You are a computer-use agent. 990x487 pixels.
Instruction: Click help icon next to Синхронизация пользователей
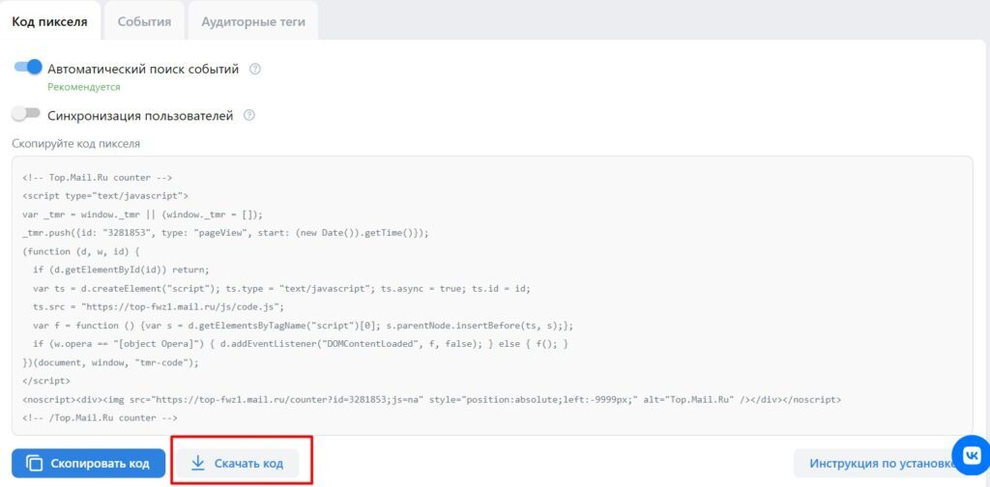pos(249,115)
